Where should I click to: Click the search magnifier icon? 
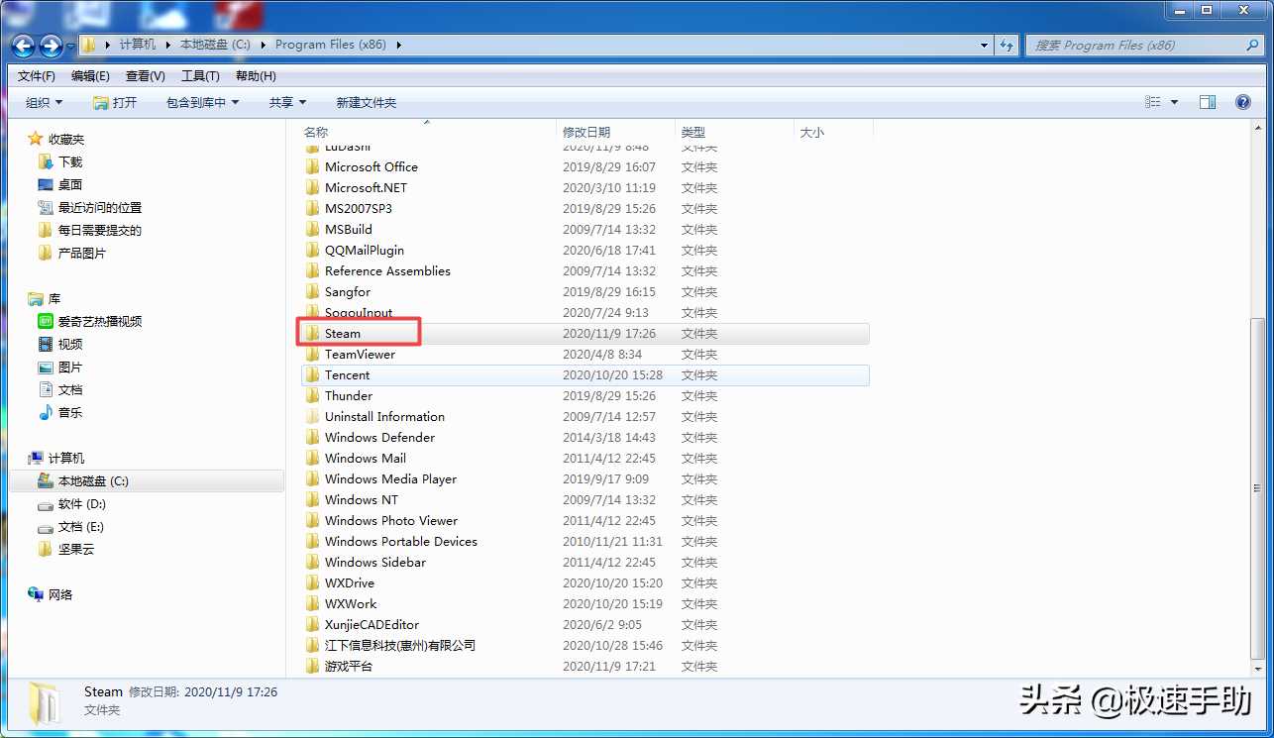pos(1252,46)
